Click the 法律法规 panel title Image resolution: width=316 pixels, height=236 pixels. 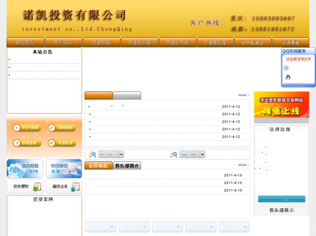click(280, 129)
